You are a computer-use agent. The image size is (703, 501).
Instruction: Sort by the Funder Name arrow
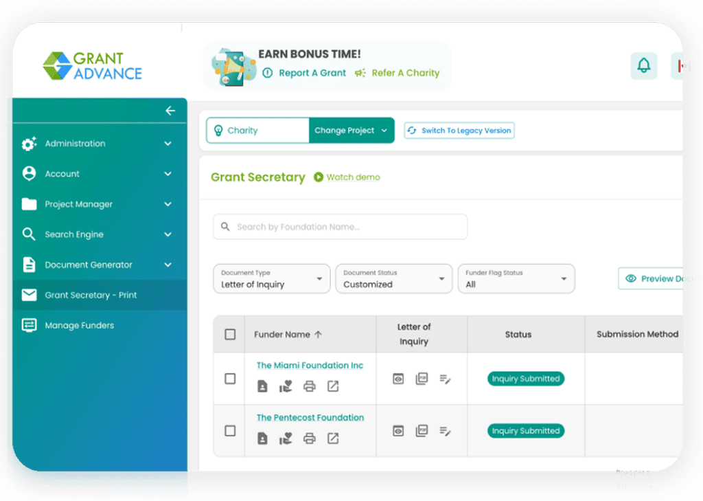pos(318,335)
